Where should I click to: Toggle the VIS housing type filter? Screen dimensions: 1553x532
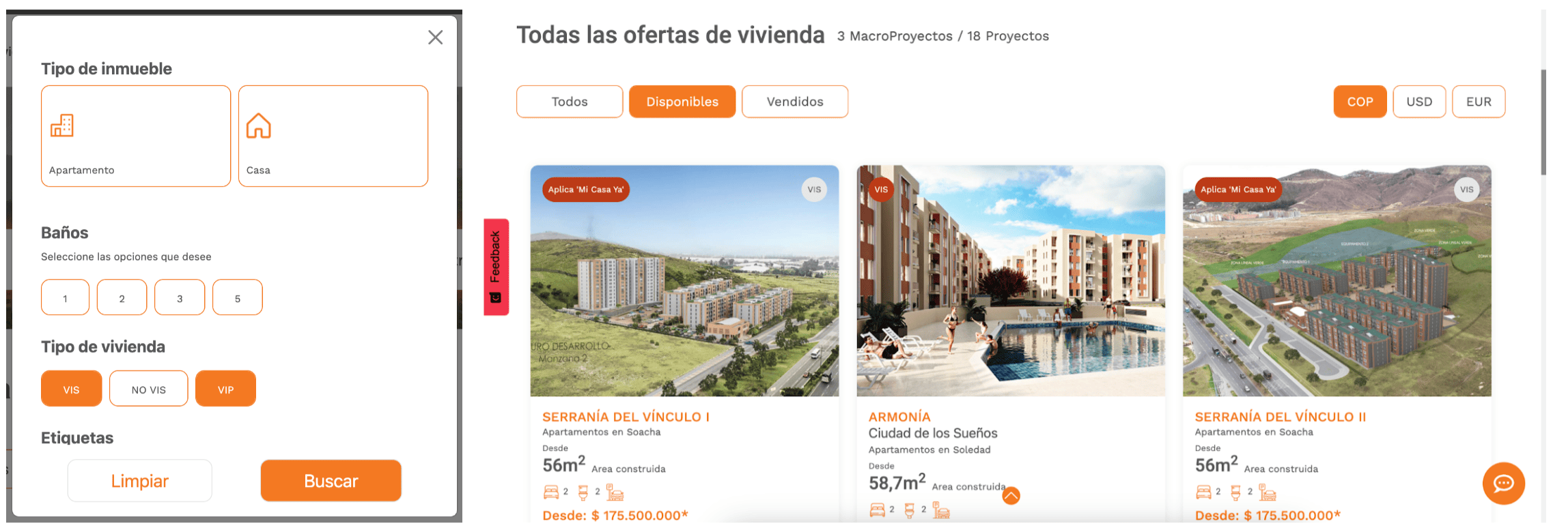click(x=72, y=389)
